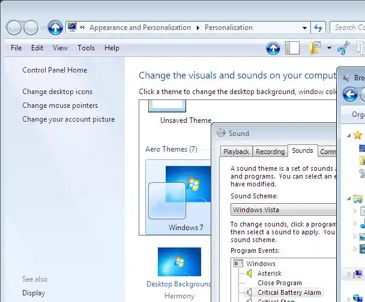Click the Refresh button next to address bar
This screenshot has height=302, width=365.
(x=318, y=28)
